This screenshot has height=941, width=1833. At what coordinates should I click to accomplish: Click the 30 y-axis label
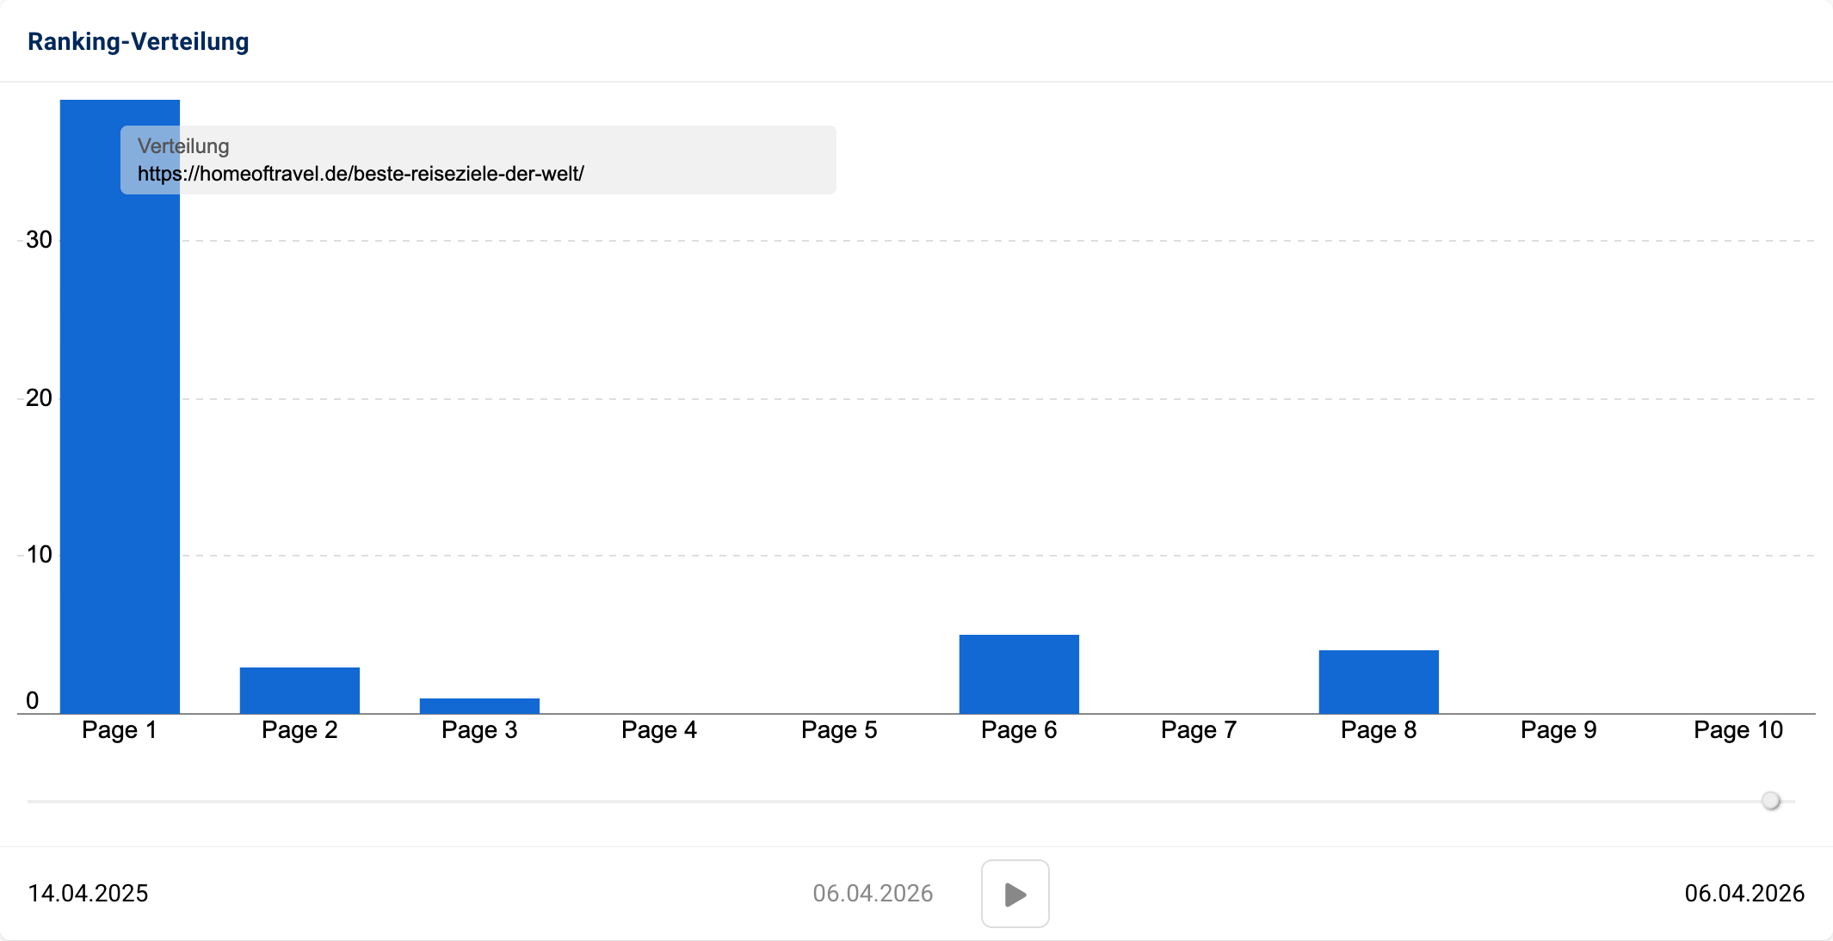coord(39,240)
